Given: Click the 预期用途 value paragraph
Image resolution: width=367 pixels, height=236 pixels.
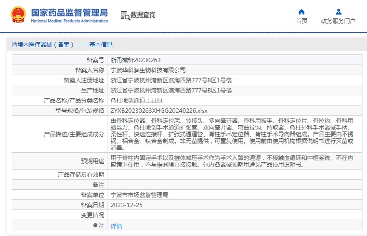Looking at the screenshot, I should coord(232,161).
